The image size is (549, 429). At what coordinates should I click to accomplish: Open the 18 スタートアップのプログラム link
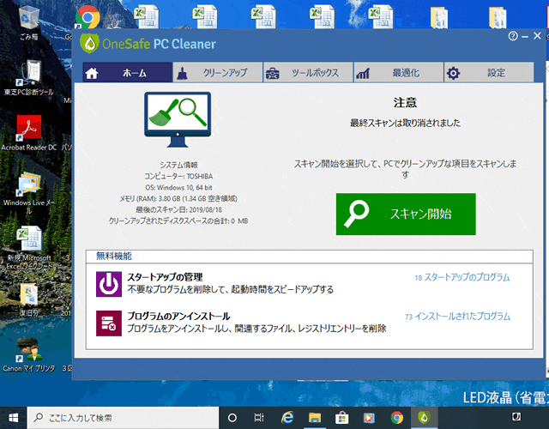pos(462,277)
